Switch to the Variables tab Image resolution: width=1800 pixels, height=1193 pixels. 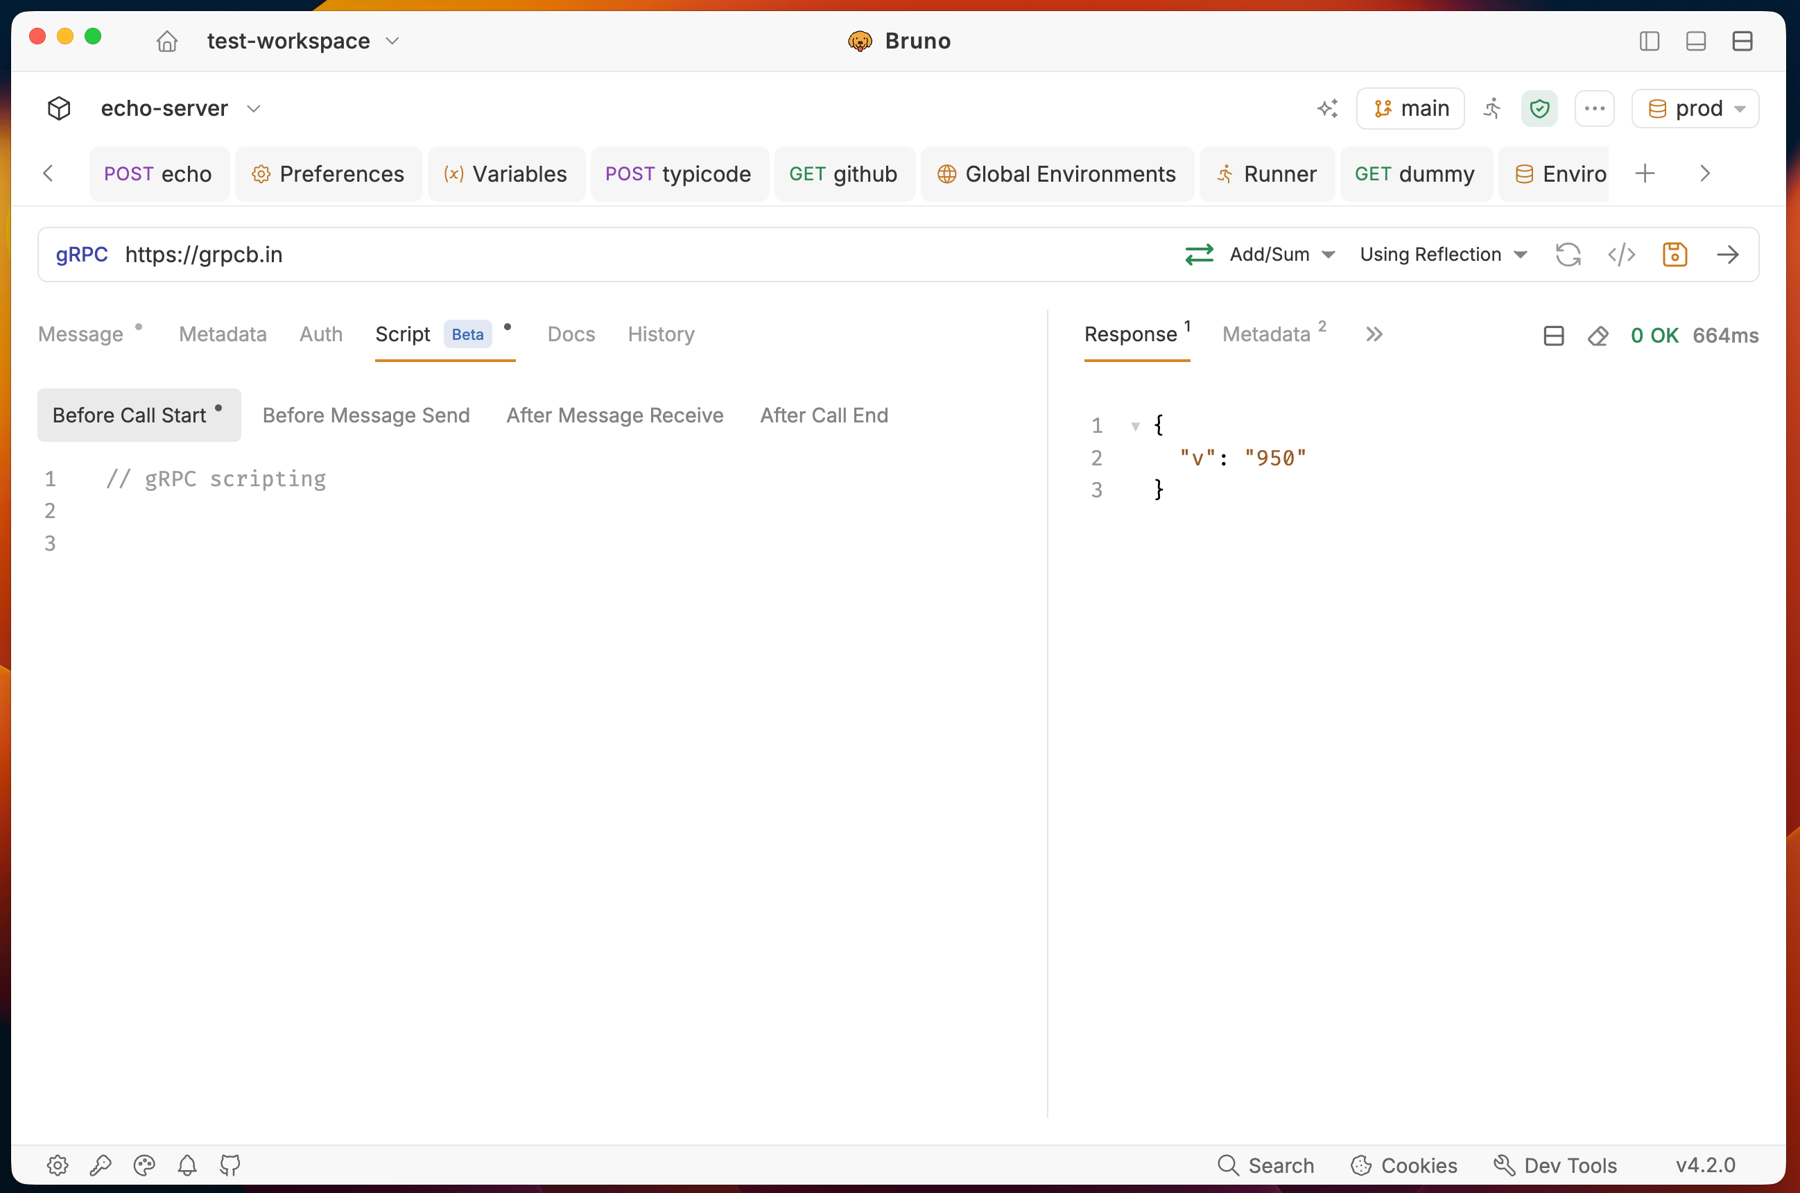(x=506, y=174)
